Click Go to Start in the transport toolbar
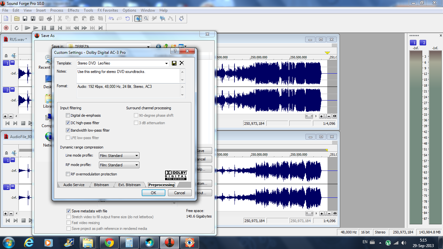This screenshot has width=443, height=249. (x=60, y=28)
